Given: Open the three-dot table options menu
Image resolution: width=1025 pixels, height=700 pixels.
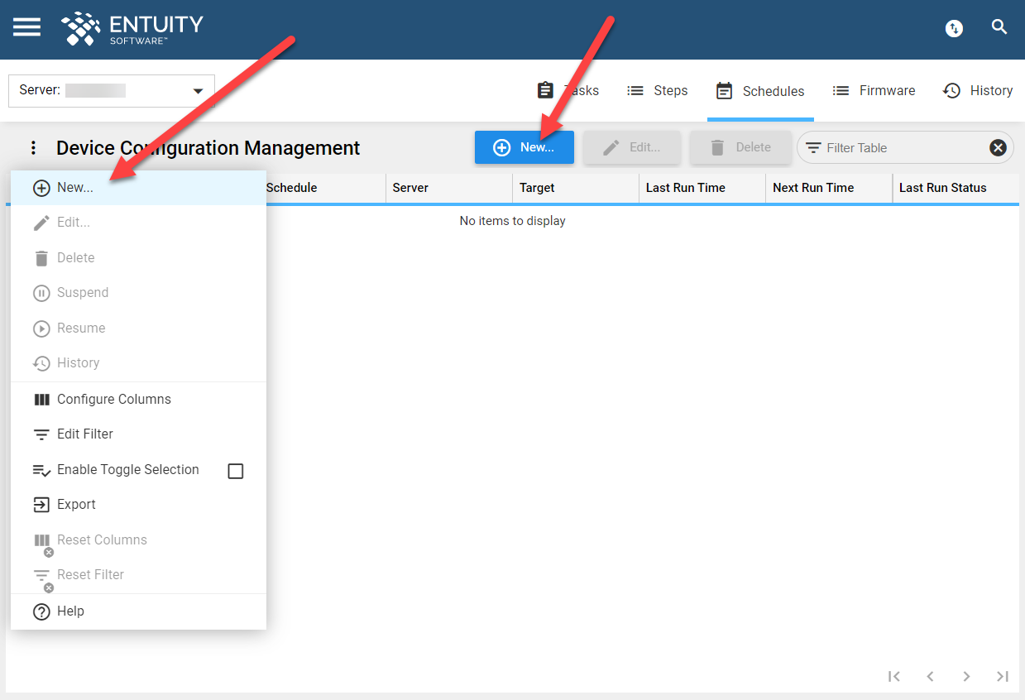Looking at the screenshot, I should coord(33,147).
